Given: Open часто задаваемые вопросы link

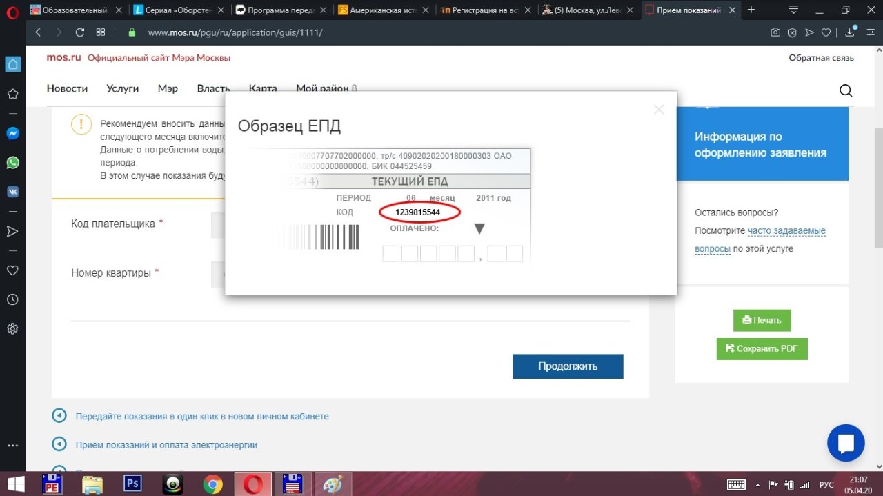Looking at the screenshot, I should (786, 231).
